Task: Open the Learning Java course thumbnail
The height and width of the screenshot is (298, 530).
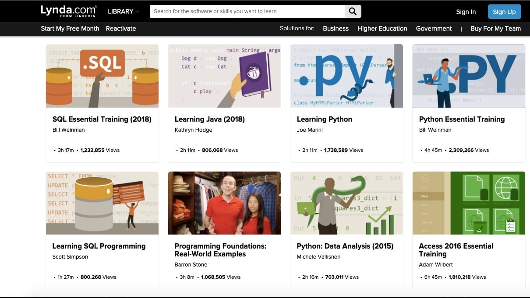Action: (x=224, y=76)
